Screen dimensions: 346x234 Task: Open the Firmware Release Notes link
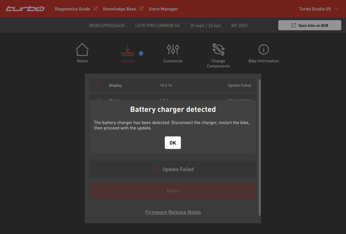coord(173,212)
